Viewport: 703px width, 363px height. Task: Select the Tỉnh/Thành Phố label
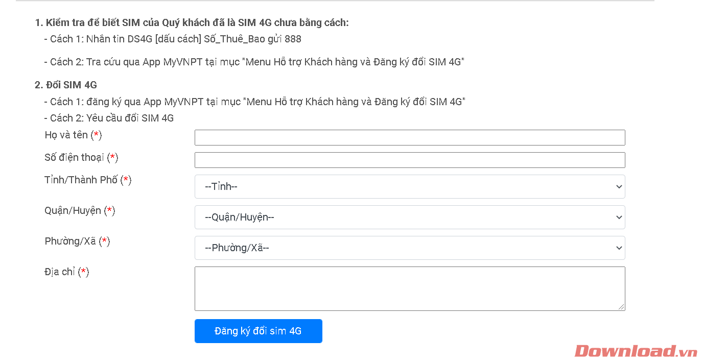(88, 180)
